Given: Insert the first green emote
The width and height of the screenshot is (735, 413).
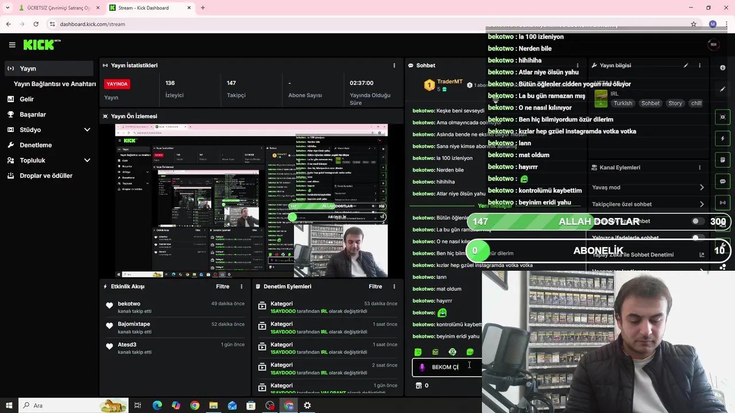Looking at the screenshot, I should (x=418, y=352).
